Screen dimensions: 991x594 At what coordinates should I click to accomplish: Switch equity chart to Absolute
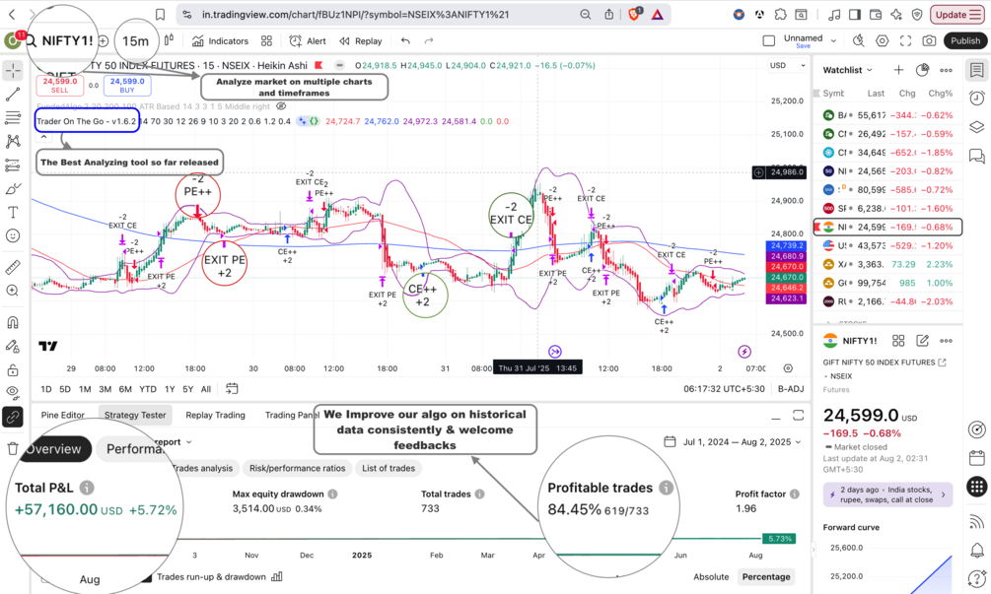(711, 577)
